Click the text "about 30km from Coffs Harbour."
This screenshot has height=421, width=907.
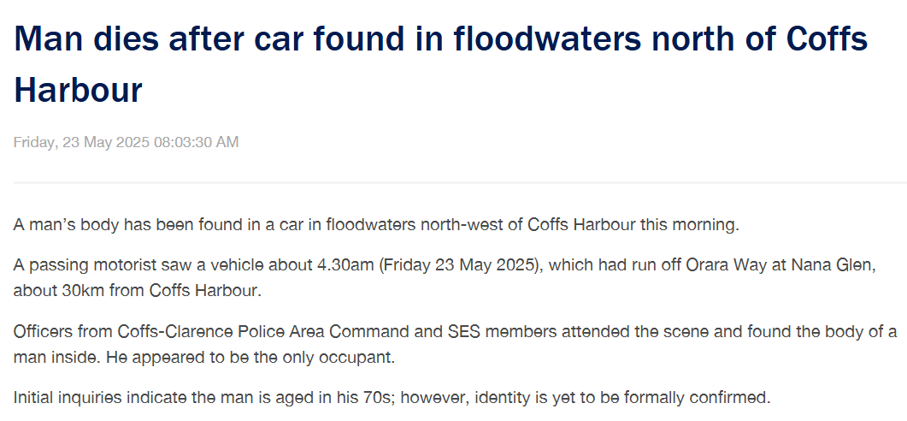138,290
